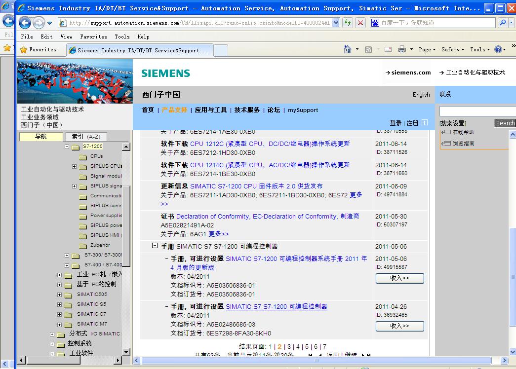Expand the SIPLUS CPUs tree node
Viewport: 516px width, 369px height.
(x=75, y=166)
